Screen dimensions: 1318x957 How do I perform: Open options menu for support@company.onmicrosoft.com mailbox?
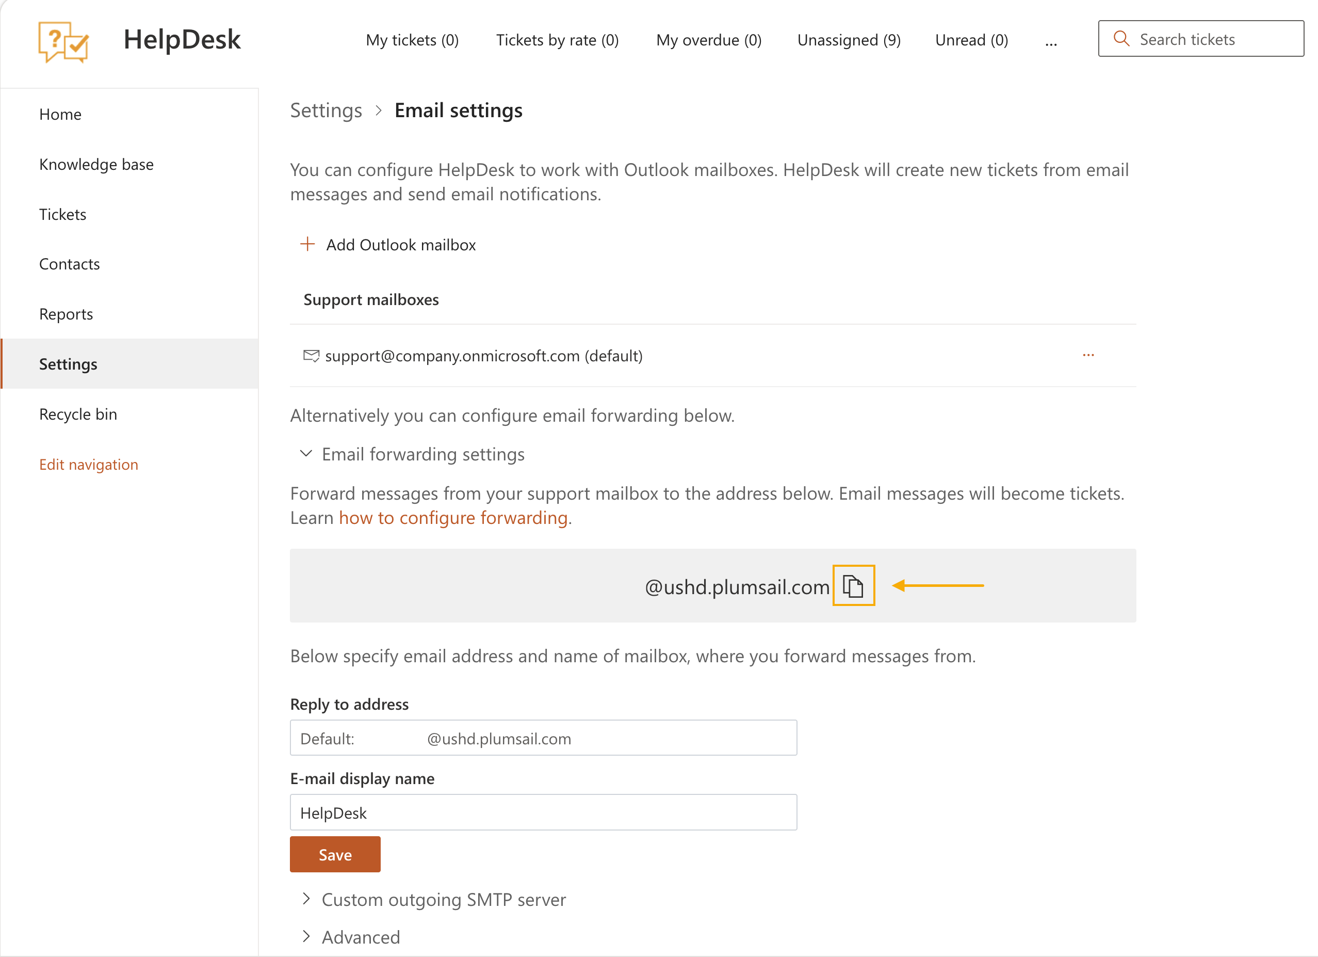(1088, 355)
